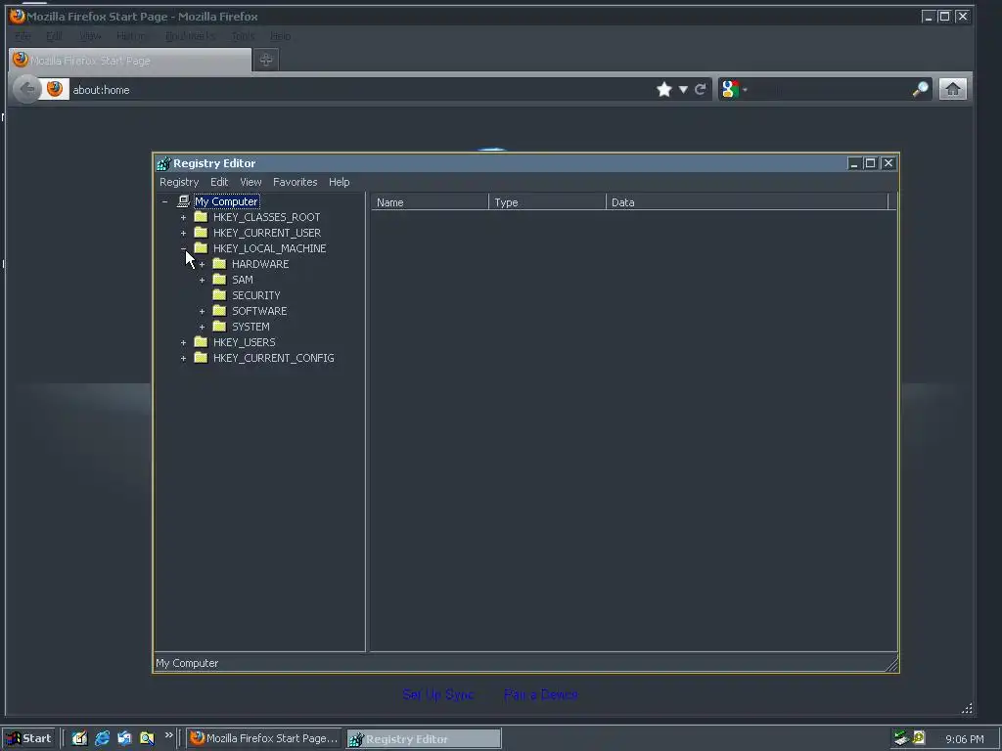The width and height of the screenshot is (1002, 751).
Task: Collapse the My Computer root node
Action: (x=164, y=201)
